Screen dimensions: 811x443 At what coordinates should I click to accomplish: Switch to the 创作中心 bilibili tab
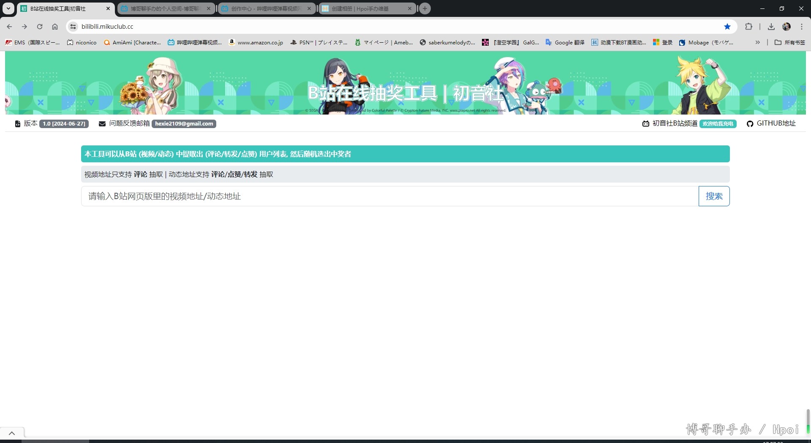click(266, 8)
